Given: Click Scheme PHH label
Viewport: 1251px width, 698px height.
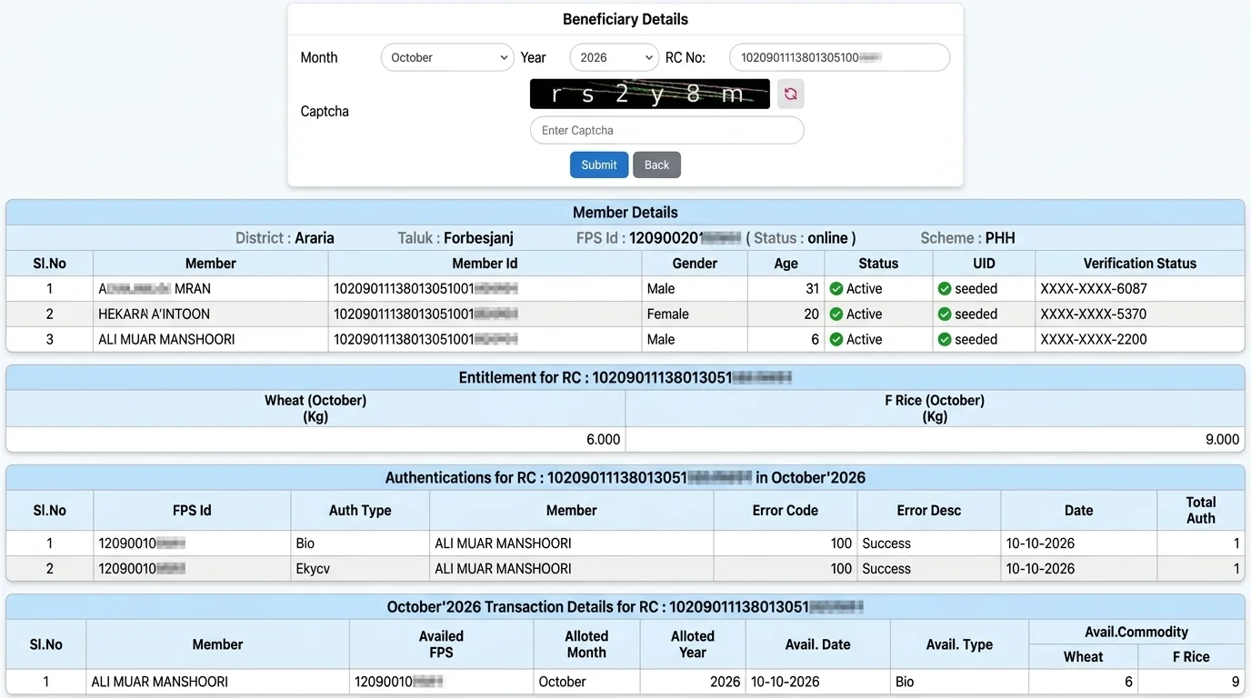Looking at the screenshot, I should point(967,238).
